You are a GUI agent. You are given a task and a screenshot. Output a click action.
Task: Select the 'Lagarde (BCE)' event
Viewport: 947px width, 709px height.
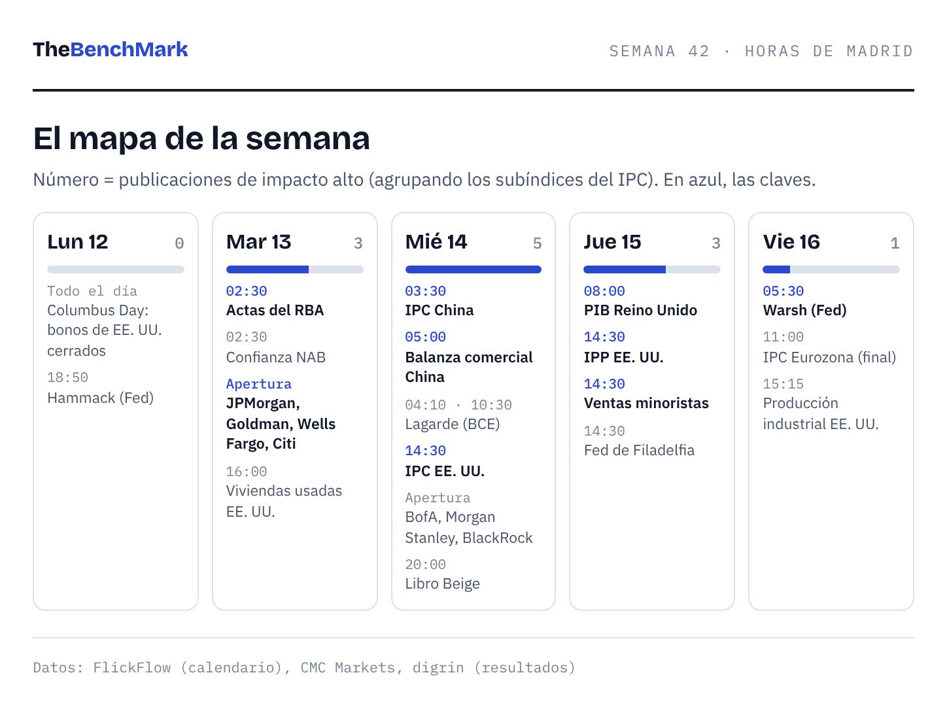453,424
